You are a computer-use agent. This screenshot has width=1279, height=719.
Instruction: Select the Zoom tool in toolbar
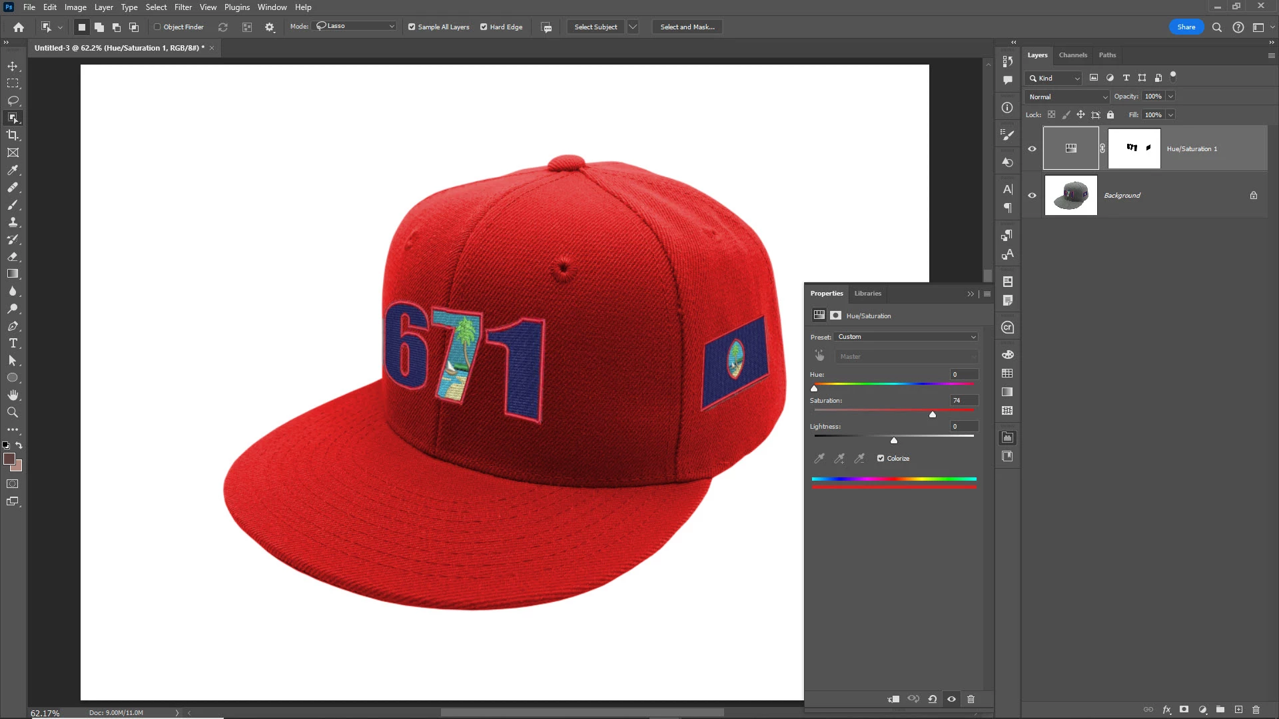coord(13,413)
